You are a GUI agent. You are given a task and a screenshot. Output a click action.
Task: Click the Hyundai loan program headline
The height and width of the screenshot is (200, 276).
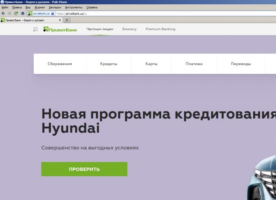tap(159, 121)
